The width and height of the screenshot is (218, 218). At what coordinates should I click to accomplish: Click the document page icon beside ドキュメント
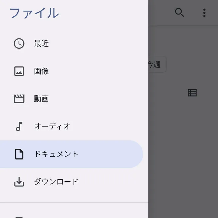[x=19, y=154]
